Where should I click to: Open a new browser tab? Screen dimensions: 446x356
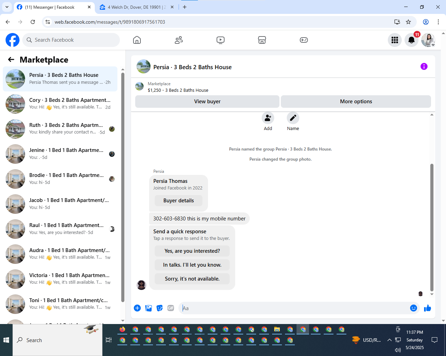point(185,7)
